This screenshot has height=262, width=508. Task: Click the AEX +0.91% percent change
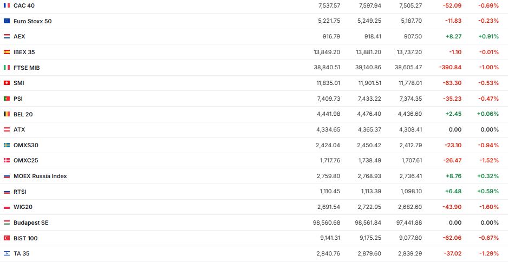click(488, 36)
